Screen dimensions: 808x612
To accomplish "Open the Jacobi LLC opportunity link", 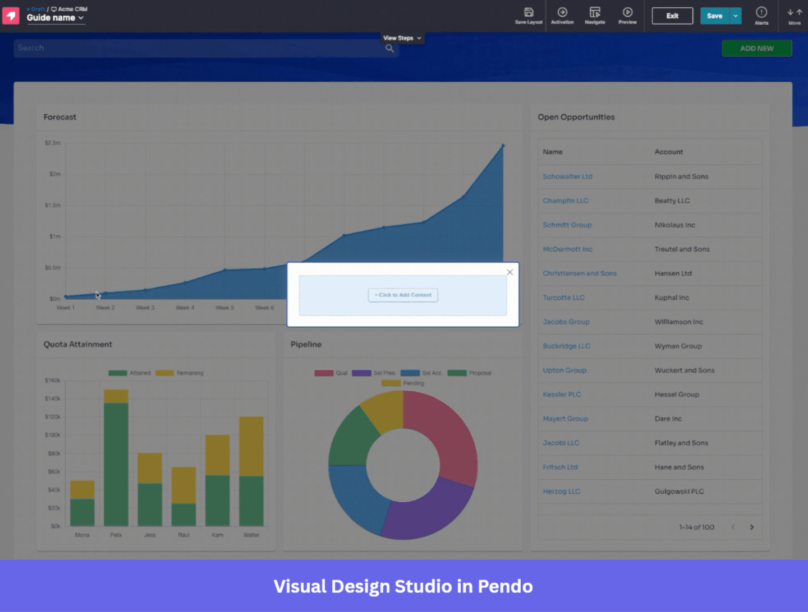I will [x=561, y=443].
